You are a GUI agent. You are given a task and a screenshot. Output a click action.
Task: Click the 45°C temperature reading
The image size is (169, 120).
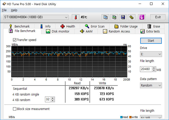pos(84,17)
